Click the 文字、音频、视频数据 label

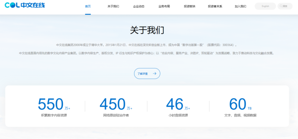pos(240,115)
